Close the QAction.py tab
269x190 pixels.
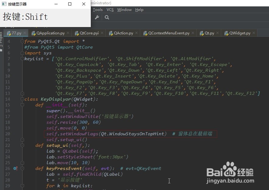click(136, 33)
